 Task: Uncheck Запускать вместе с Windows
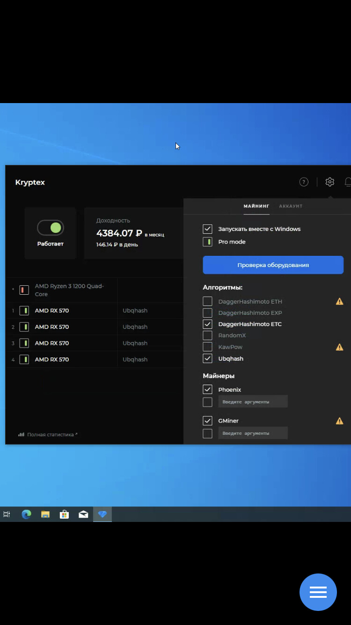207,229
